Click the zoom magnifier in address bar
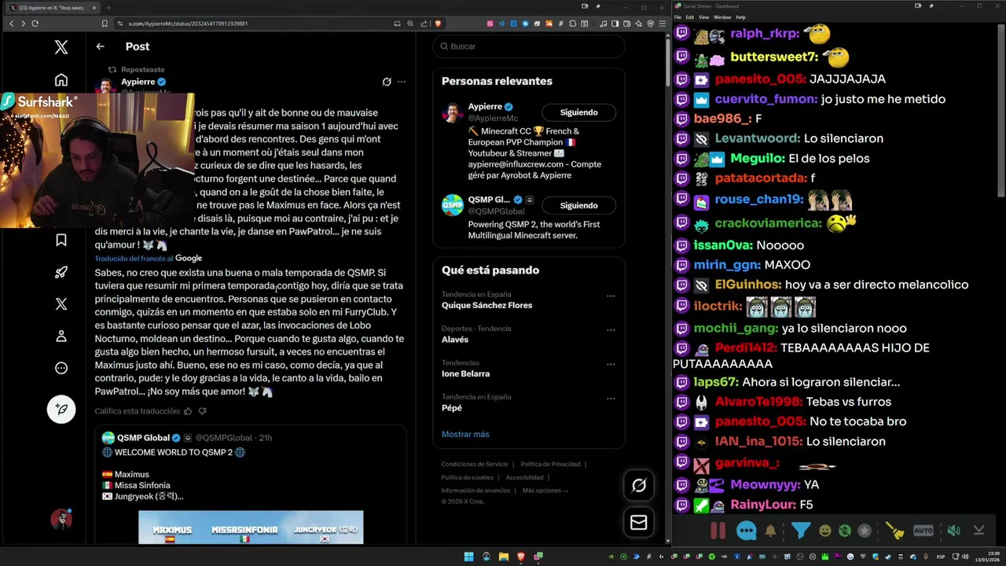Image resolution: width=1006 pixels, height=566 pixels. click(410, 24)
